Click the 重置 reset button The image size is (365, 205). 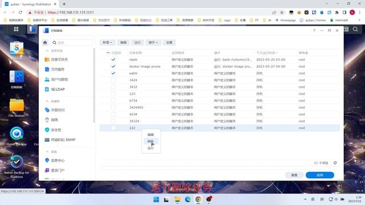coord(294,175)
